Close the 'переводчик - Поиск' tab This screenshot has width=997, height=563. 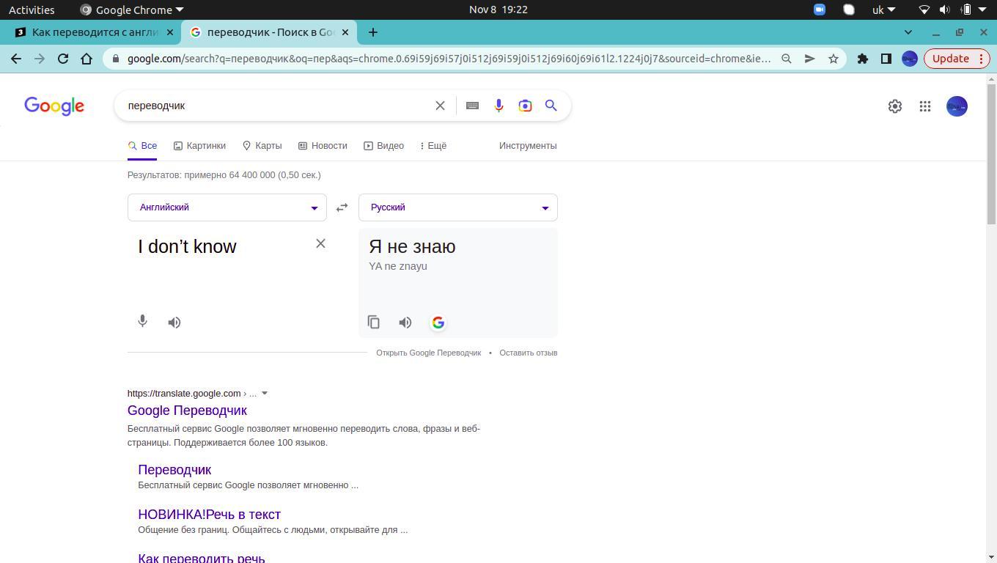point(345,32)
